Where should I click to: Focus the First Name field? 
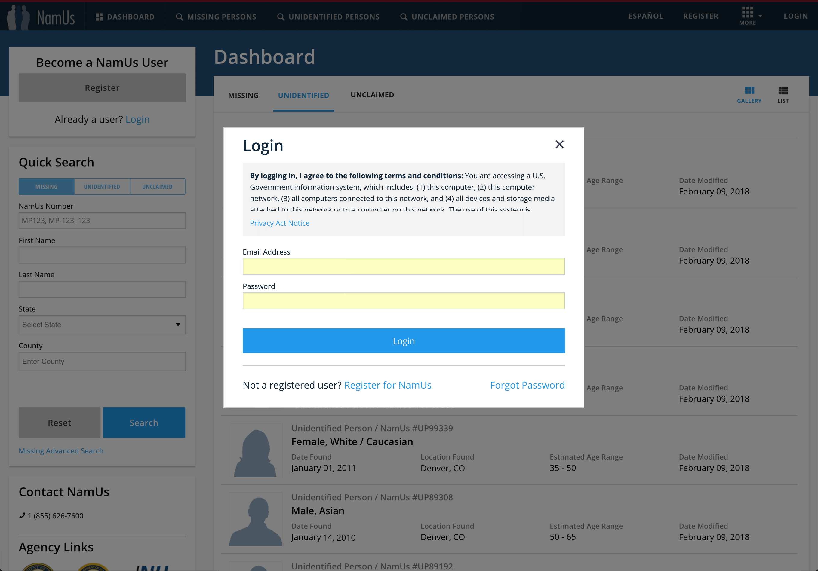coord(102,255)
